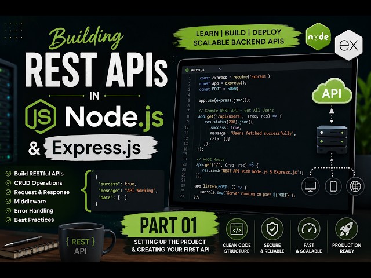Click the '"message": "API Working"' JSON line
The image size is (371, 278).
tap(128, 191)
